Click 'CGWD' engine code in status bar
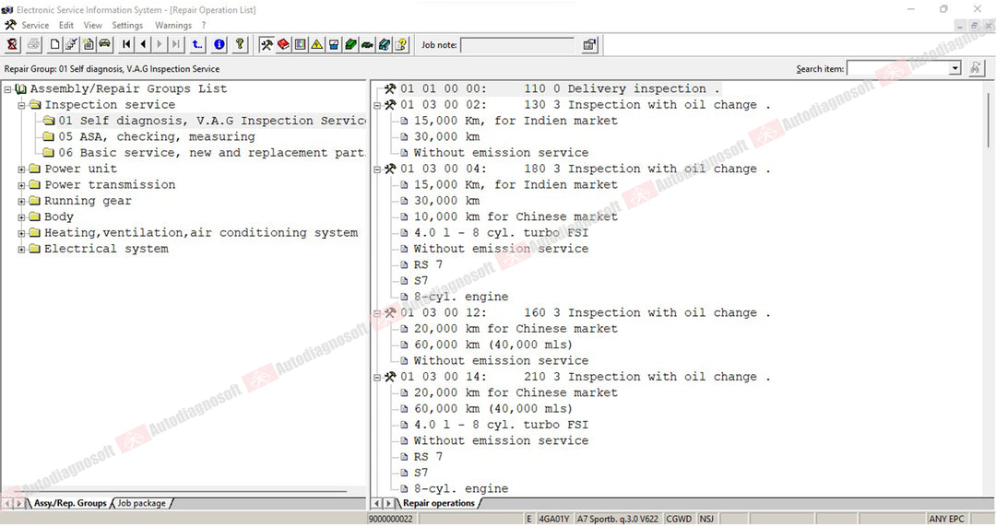The width and height of the screenshot is (996, 526). [x=679, y=519]
